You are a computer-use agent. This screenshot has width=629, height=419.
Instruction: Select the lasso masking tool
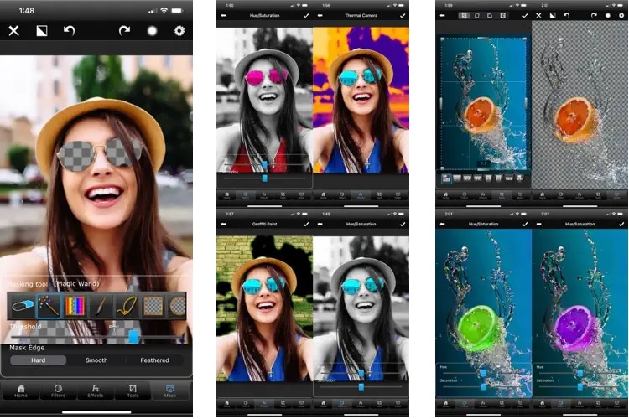click(x=127, y=306)
